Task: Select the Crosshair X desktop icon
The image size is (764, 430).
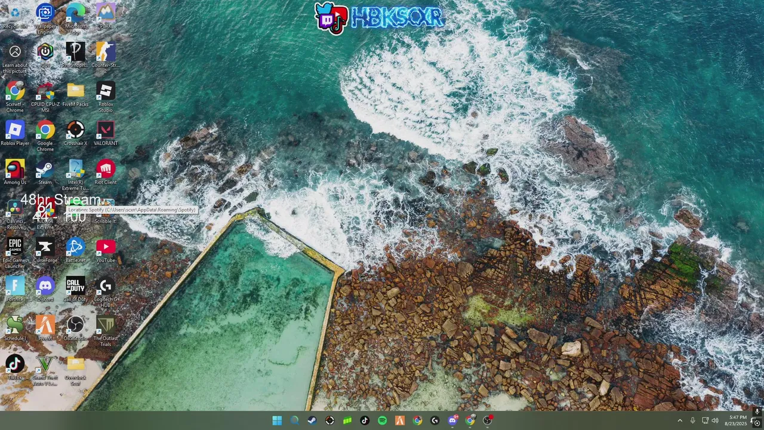Action: 75,133
